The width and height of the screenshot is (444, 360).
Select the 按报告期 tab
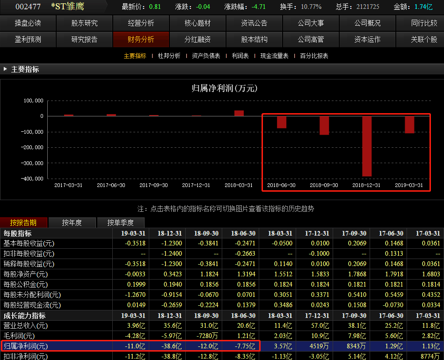[23, 223]
